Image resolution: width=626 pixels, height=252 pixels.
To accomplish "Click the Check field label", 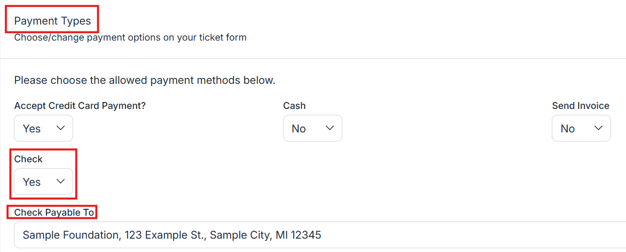I will pos(28,159).
